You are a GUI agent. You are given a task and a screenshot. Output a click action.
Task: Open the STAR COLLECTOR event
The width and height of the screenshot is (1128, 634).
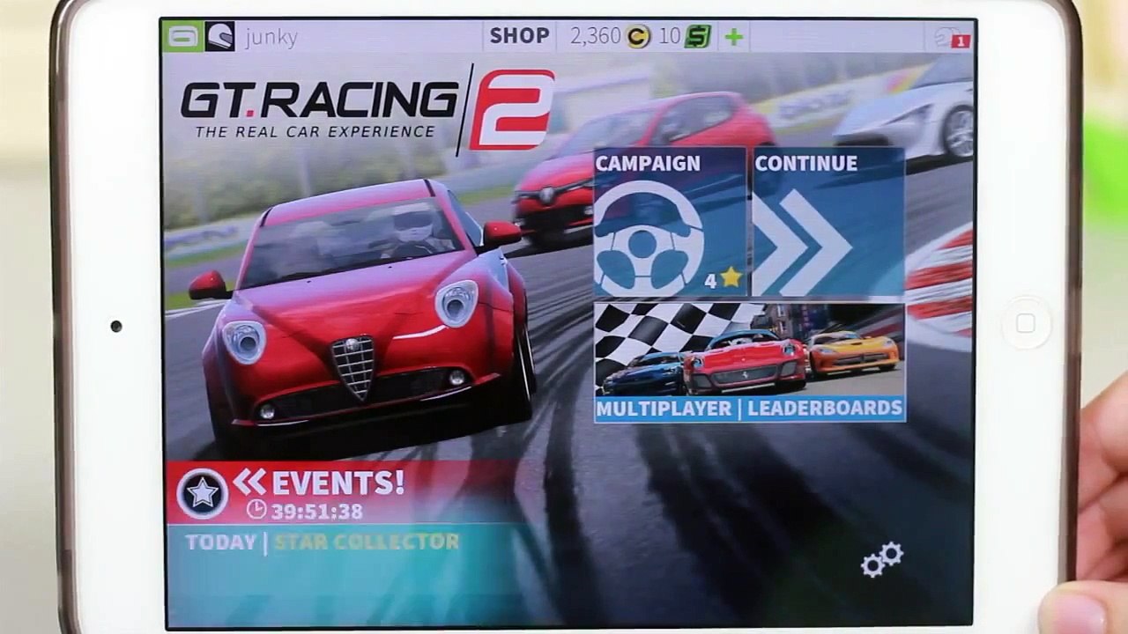tap(367, 542)
